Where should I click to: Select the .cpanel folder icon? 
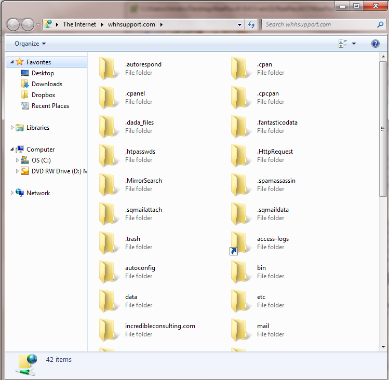[x=108, y=98]
